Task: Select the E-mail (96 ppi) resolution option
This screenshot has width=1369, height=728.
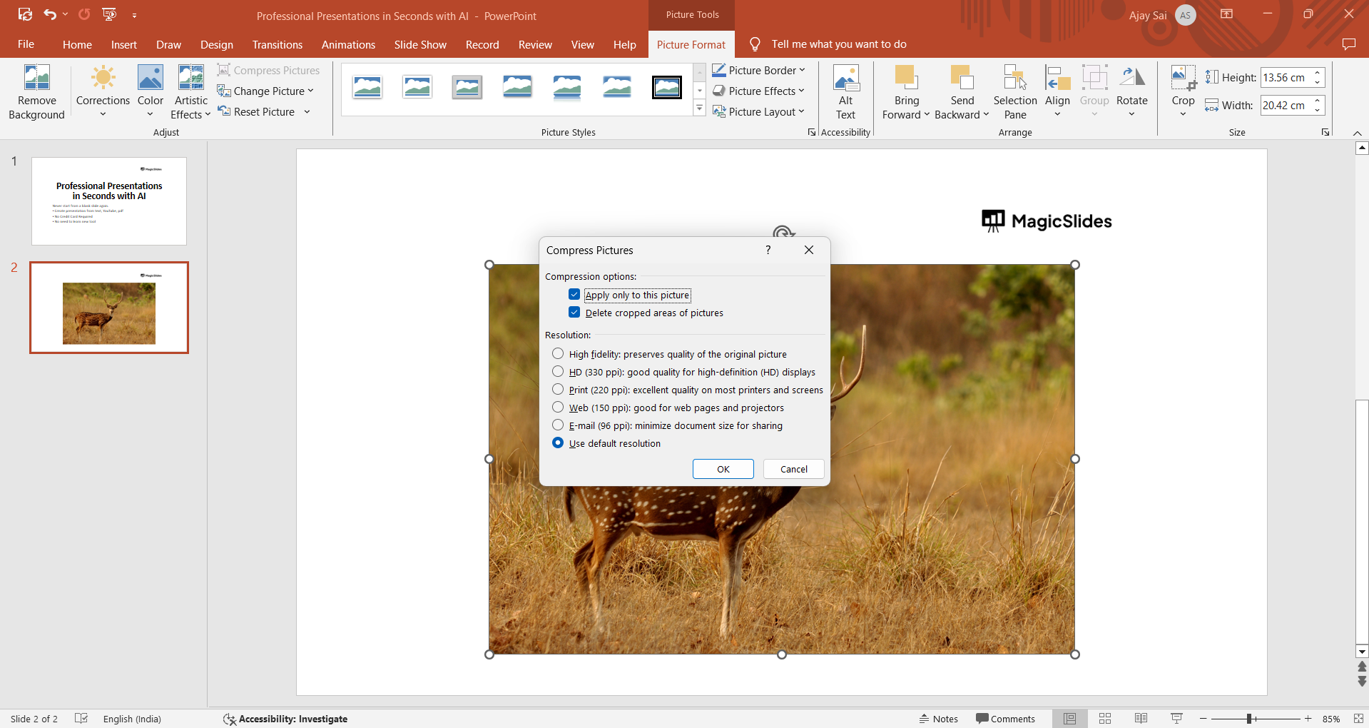Action: 558,425
